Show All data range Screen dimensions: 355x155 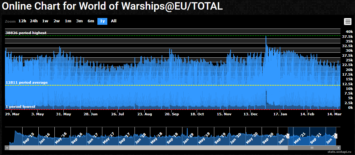click(114, 21)
